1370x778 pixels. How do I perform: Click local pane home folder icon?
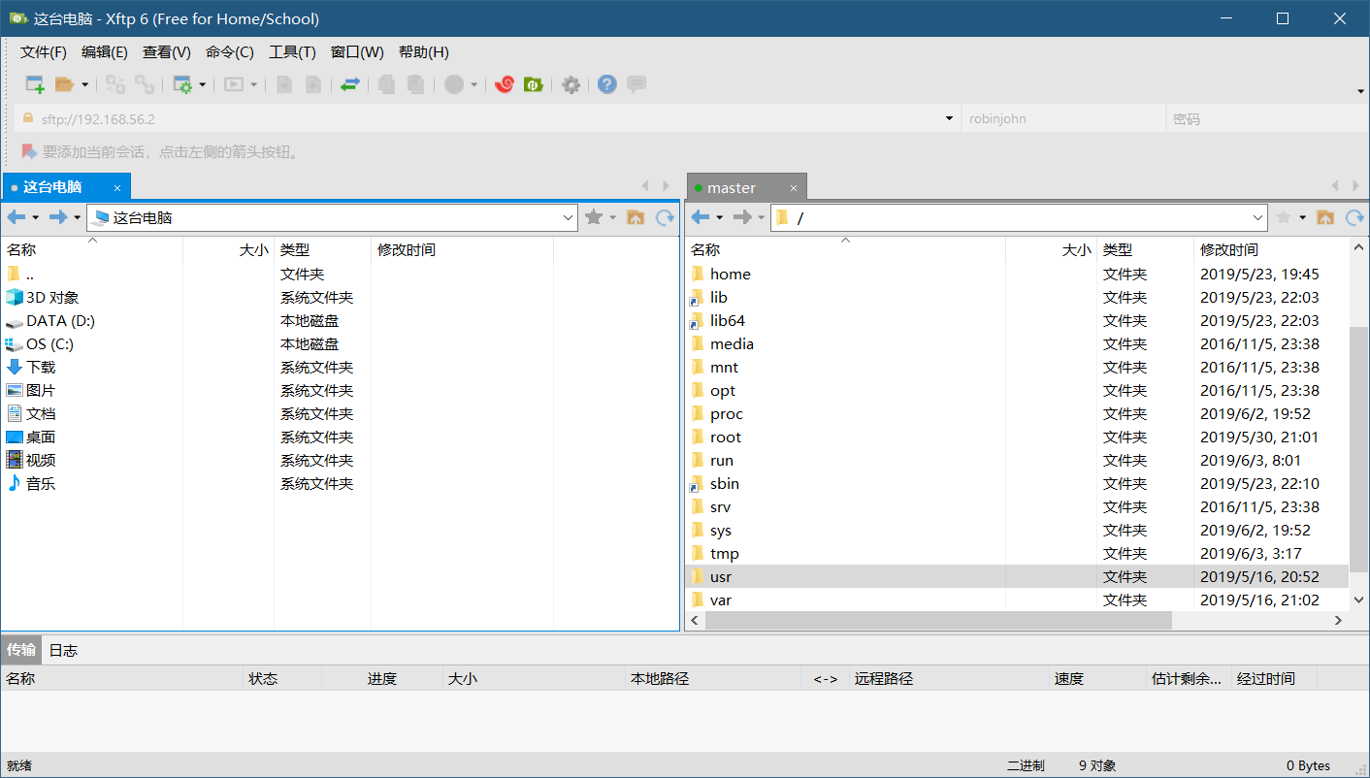click(636, 217)
